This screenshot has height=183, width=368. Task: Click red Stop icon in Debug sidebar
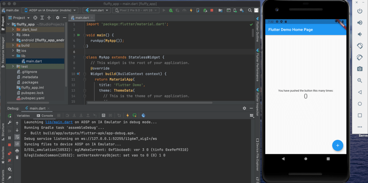tap(10, 145)
